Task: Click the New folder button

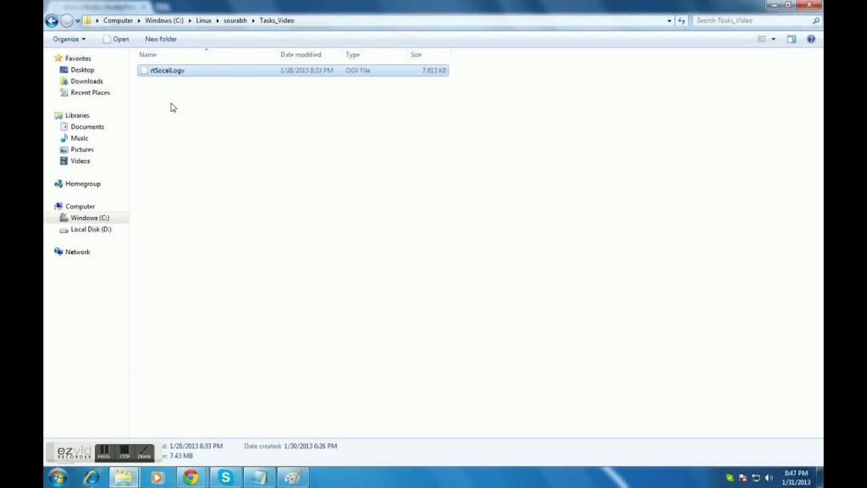Action: coord(161,39)
